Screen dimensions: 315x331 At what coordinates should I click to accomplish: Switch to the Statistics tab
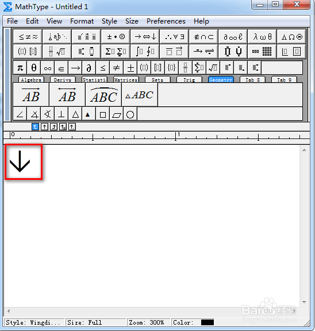pyautogui.click(x=94, y=79)
